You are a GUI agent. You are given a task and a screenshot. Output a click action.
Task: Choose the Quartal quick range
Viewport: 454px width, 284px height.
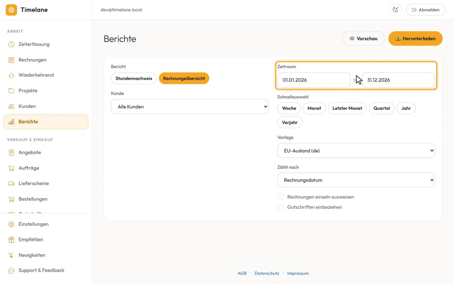pos(382,108)
